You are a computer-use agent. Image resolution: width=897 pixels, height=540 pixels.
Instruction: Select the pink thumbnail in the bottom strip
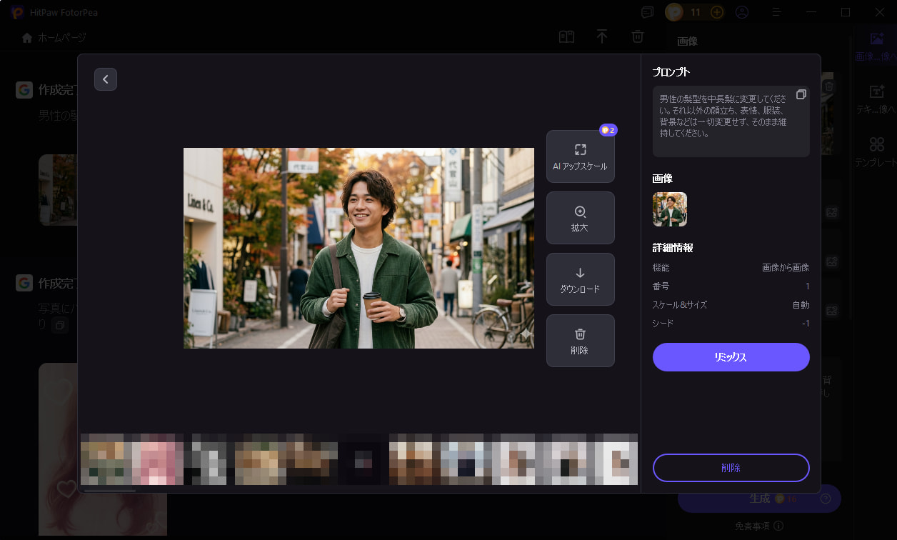[x=157, y=459]
